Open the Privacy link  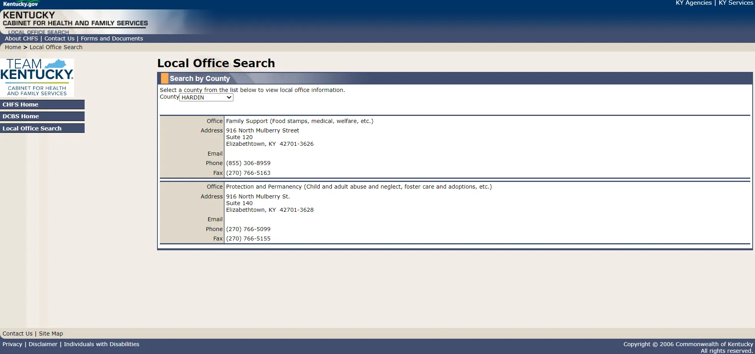(x=12, y=344)
